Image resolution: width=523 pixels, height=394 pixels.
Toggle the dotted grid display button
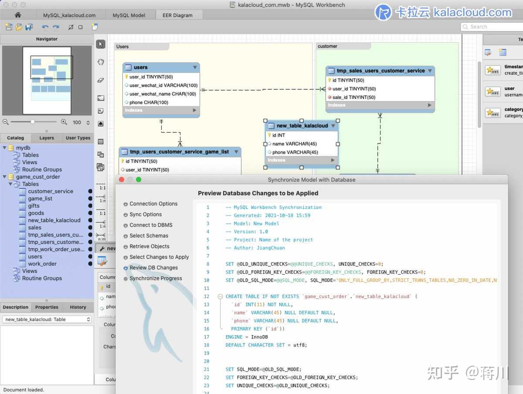pos(80,27)
